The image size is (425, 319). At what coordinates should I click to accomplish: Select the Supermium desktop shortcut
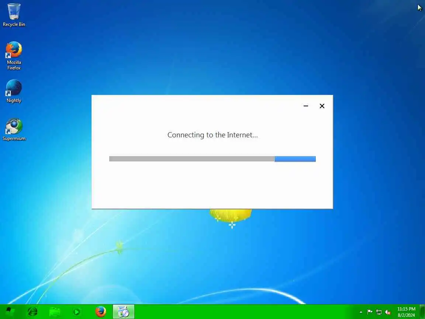click(x=14, y=129)
